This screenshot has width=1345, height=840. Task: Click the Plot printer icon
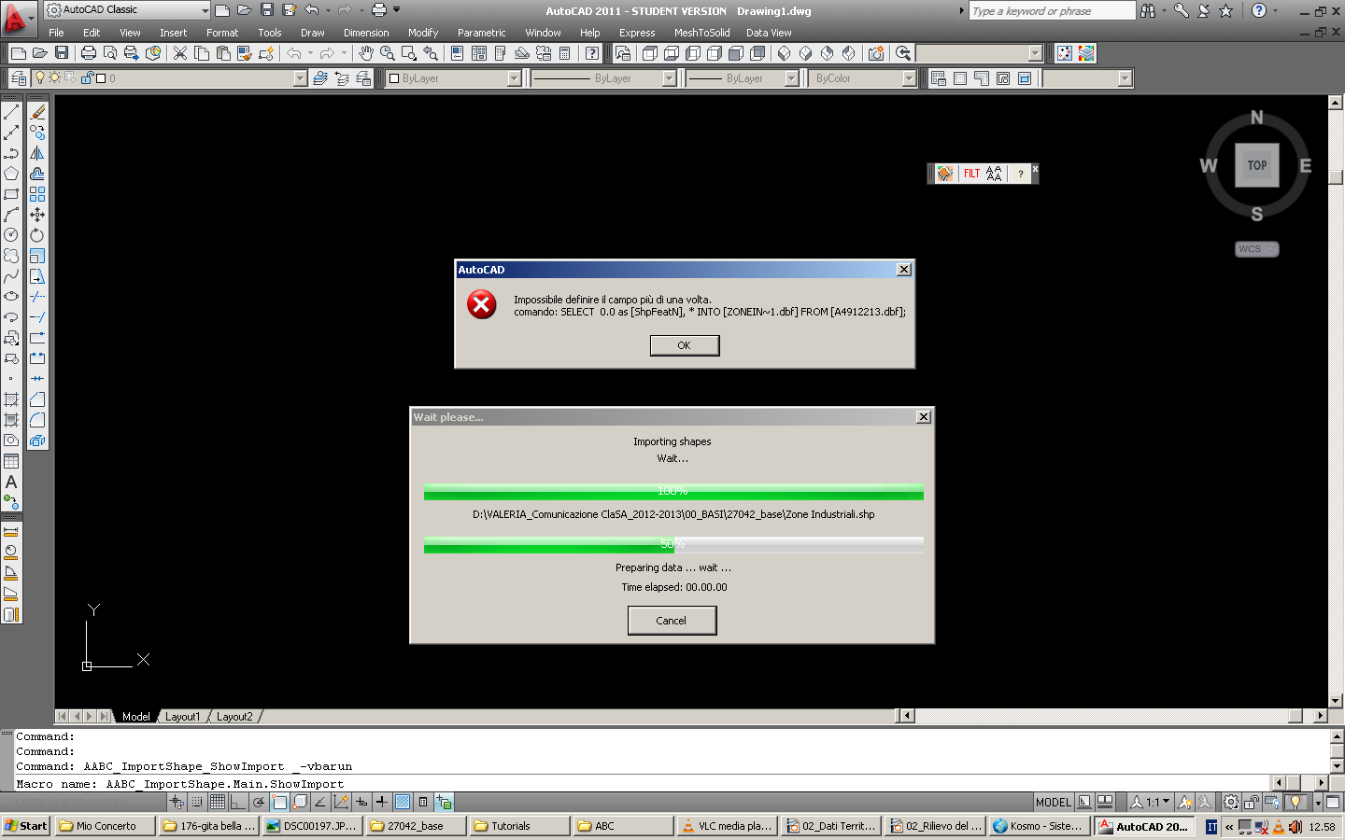tap(89, 53)
